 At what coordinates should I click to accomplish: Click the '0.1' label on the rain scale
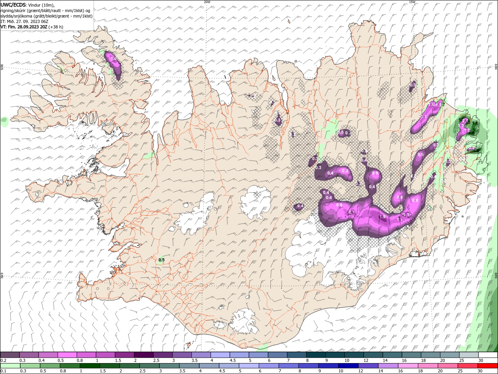[x=3, y=371]
